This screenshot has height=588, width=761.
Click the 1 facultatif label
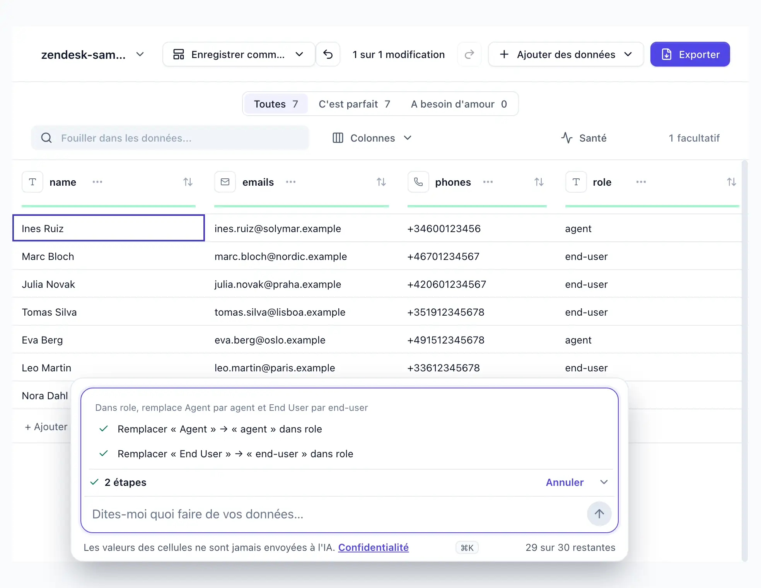coord(694,138)
